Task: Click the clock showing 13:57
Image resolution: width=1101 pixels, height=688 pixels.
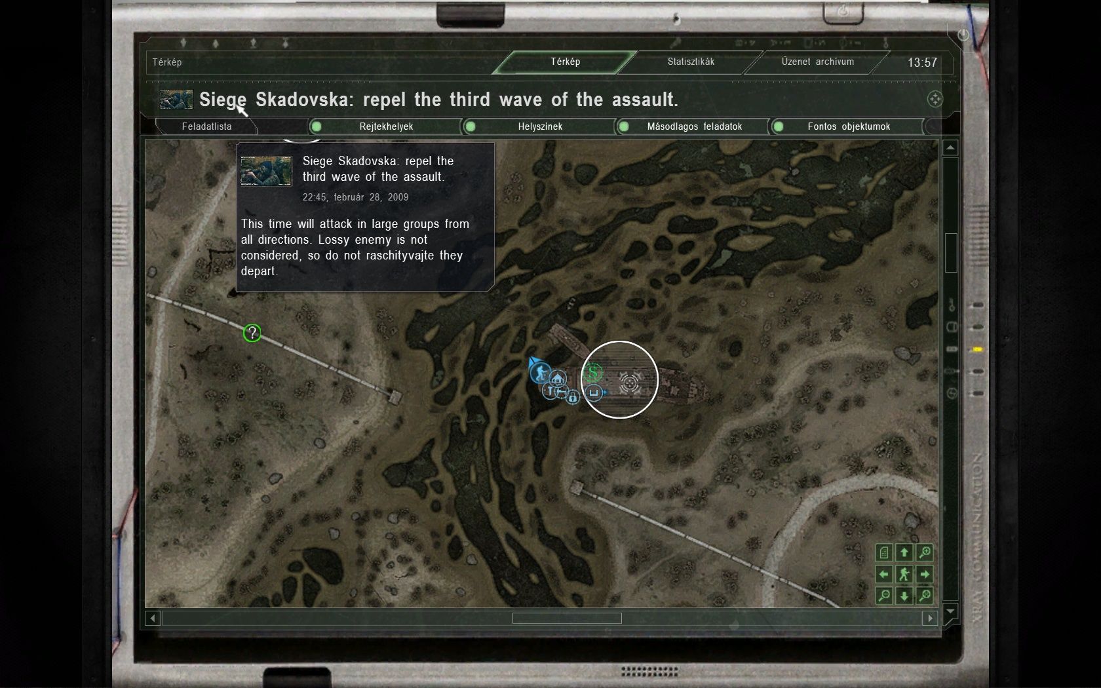Action: (x=922, y=62)
